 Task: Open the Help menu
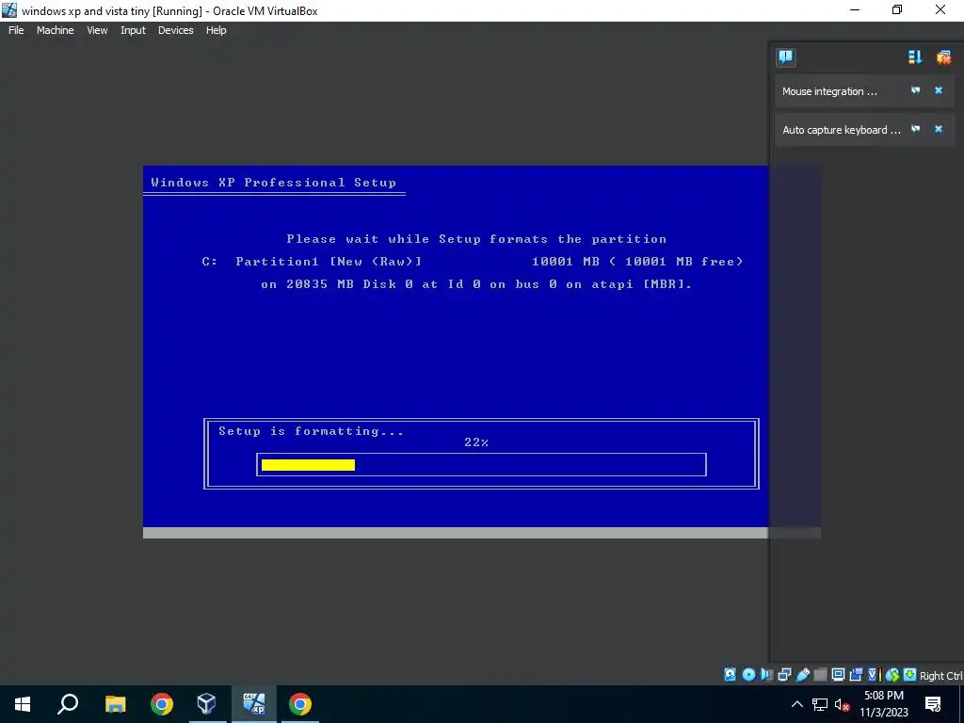point(216,30)
